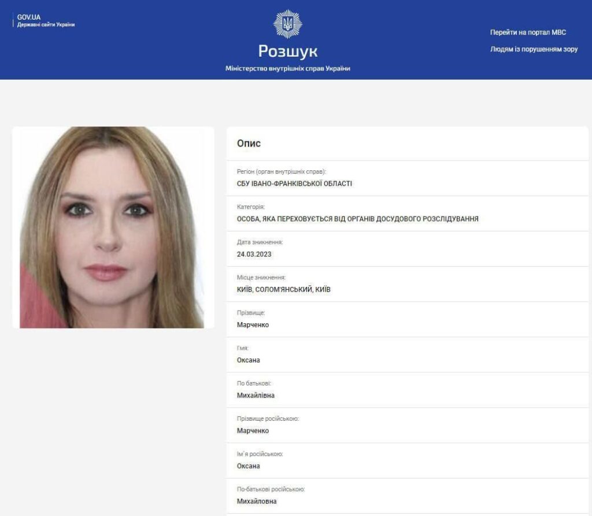Click the 'Регіон (орган внутрішніх справ):' label
Viewport: 592px width, 516px height.
281,172
